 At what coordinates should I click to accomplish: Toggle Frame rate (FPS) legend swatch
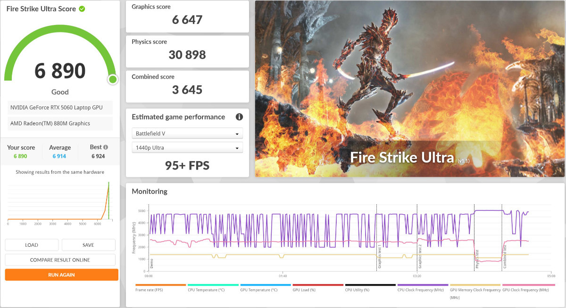[161, 285]
